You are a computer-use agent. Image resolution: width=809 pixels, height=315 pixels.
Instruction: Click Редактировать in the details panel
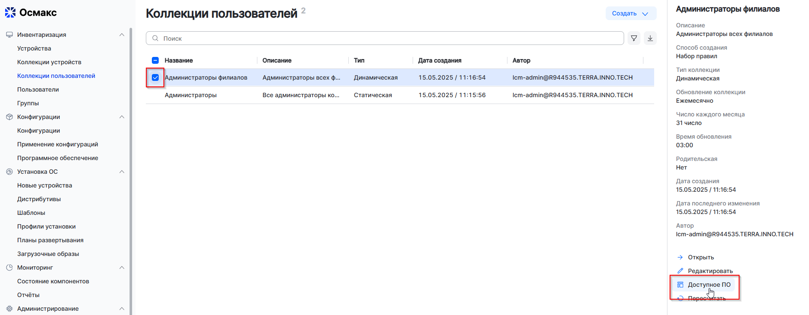[x=710, y=271]
